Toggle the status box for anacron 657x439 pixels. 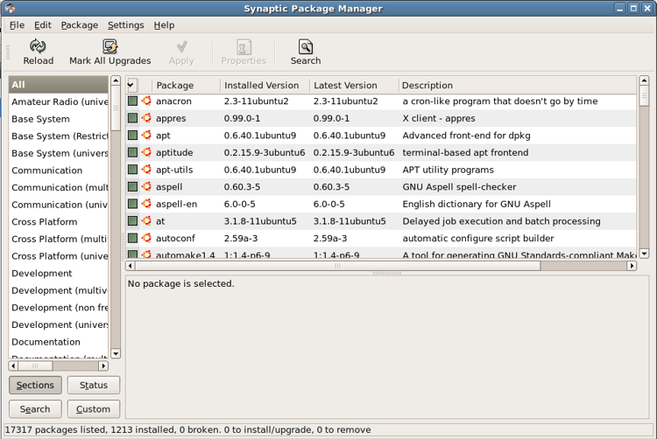132,101
